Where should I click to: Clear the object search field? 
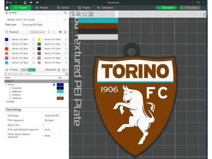pos(67,74)
